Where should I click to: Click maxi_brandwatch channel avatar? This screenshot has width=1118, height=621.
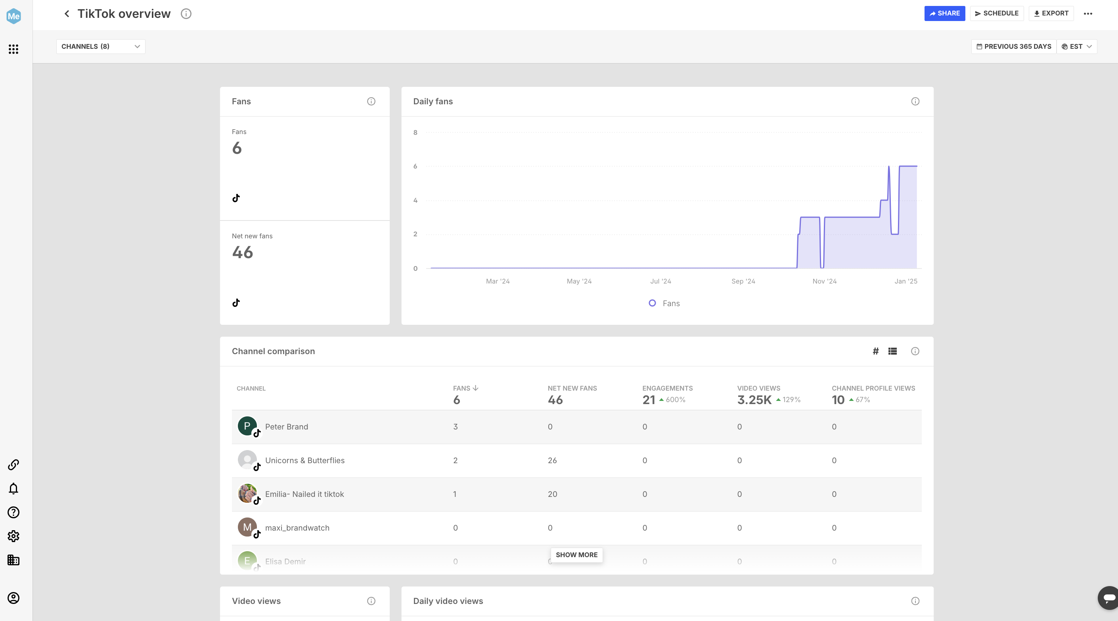point(247,527)
